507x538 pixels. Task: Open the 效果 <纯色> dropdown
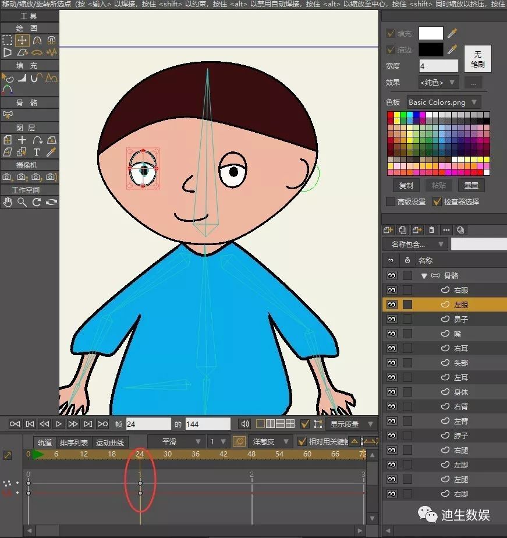click(438, 82)
